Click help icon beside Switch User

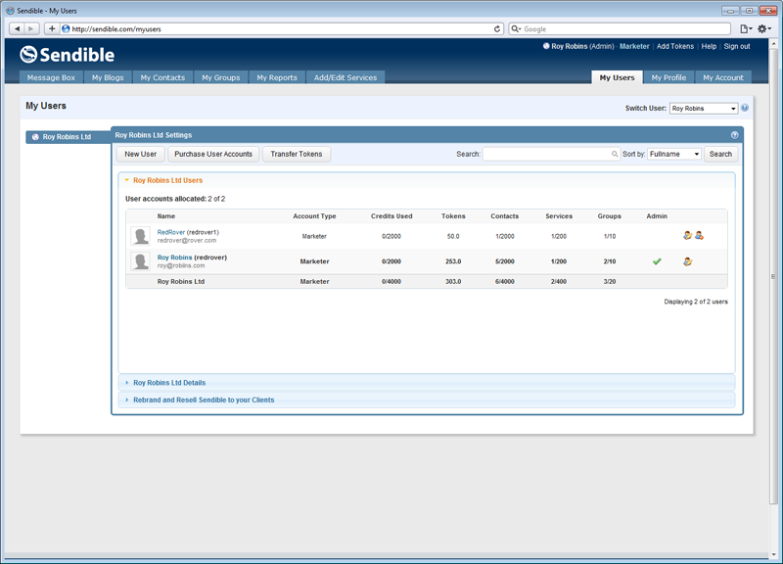pyautogui.click(x=745, y=108)
